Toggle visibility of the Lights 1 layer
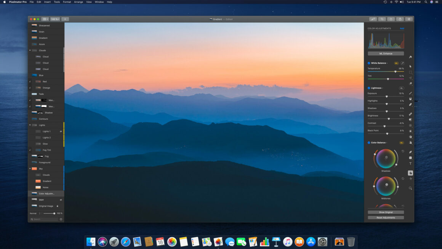This screenshot has width=442, height=249. 61,132
